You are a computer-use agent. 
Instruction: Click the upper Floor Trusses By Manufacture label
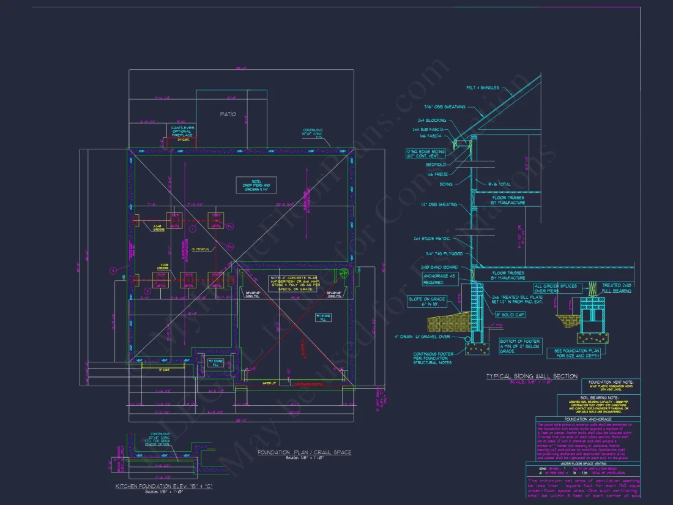508,200
